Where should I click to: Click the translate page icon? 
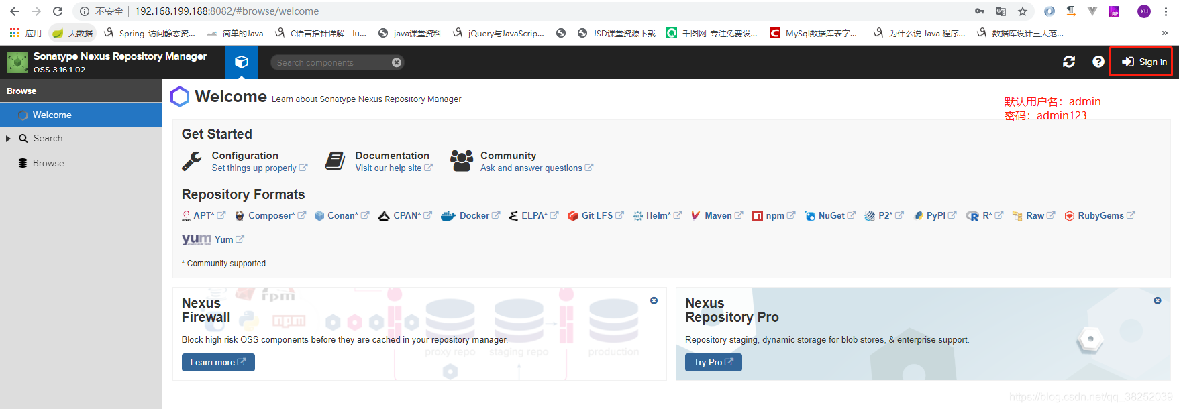pyautogui.click(x=1001, y=11)
